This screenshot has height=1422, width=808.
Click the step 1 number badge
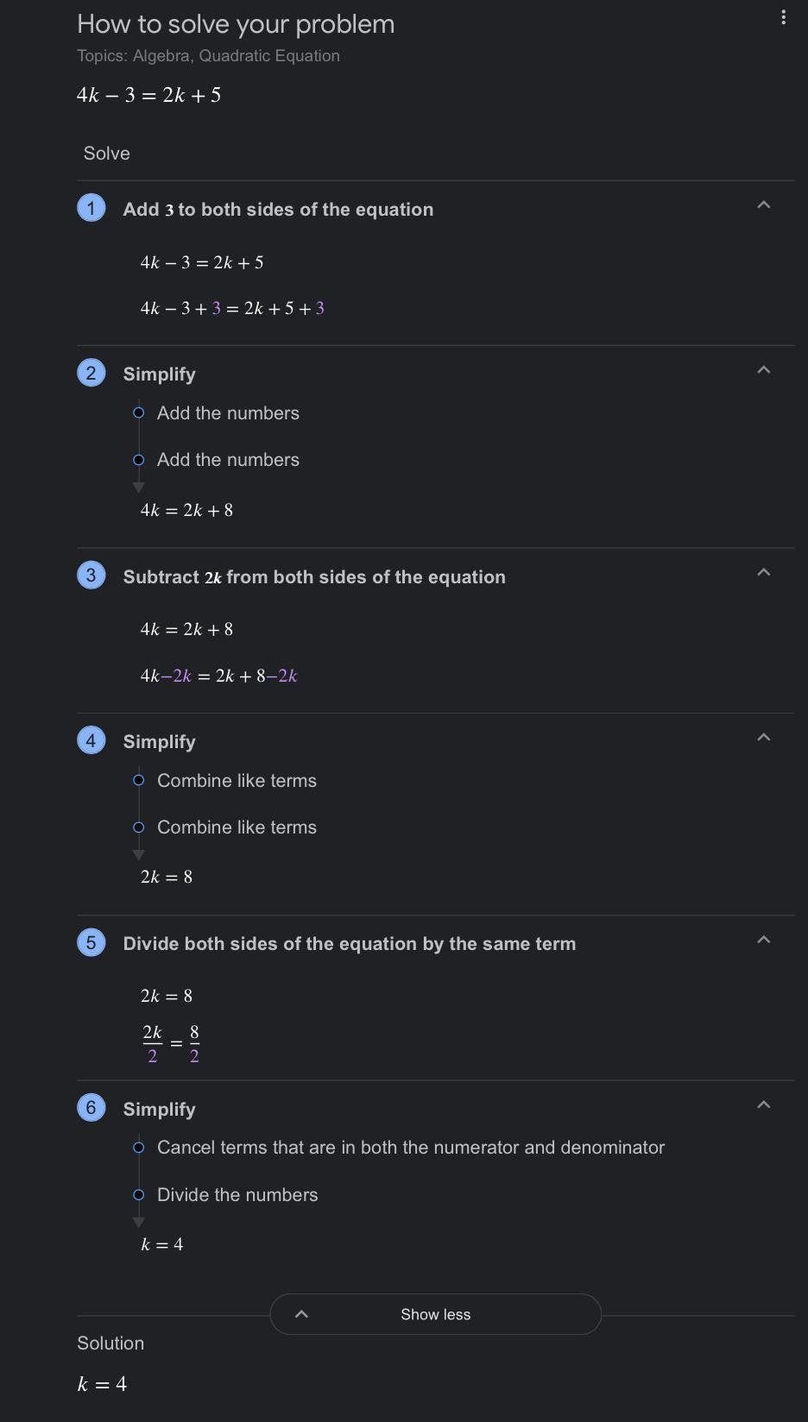92,208
